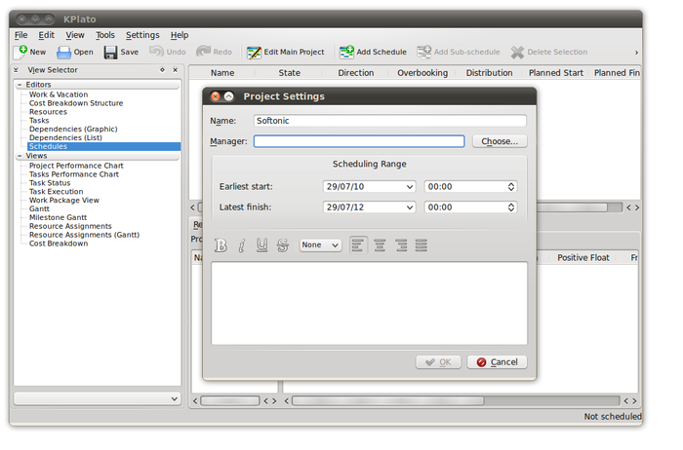Float the View Selector panel
This screenshot has width=683, height=450.
coord(163,70)
